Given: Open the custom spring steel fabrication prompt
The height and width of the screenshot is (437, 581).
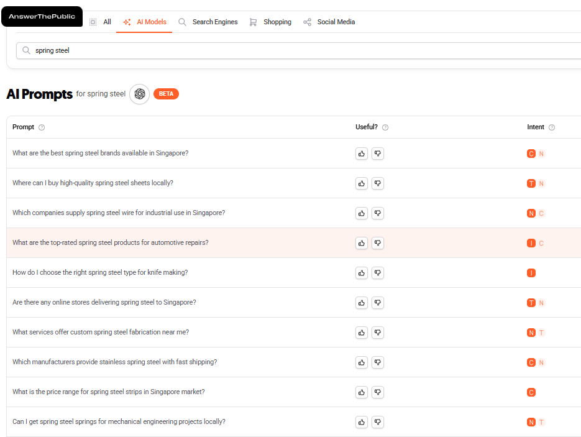Looking at the screenshot, I should [101, 333].
